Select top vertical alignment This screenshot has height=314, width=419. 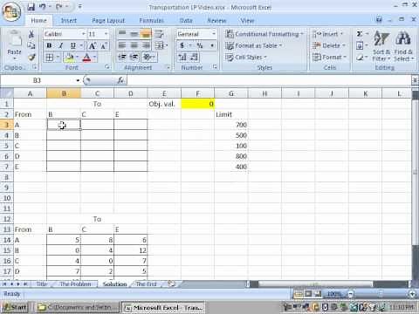click(x=122, y=34)
